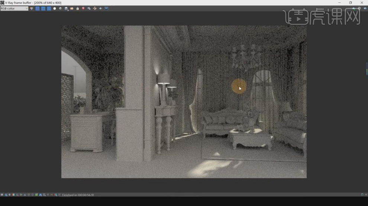The width and height of the screenshot is (368, 206).
Task: Click the bottom-right corner arrow icon
Action: [x=366, y=195]
